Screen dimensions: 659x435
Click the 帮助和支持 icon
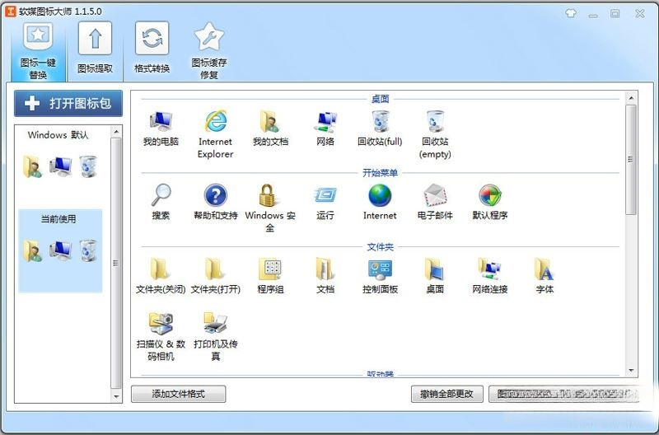[216, 202]
